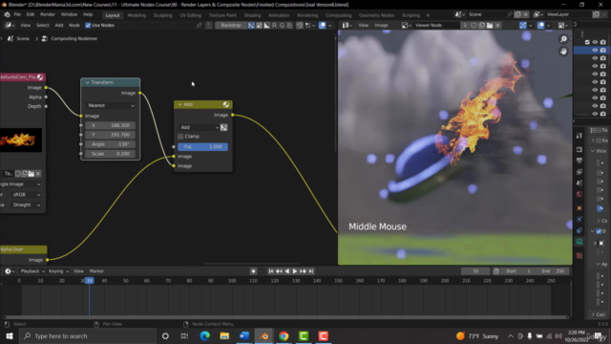Screen dimensions: 611x344
Task: Open image folder icon next to Viewer Node
Action: coord(490,26)
